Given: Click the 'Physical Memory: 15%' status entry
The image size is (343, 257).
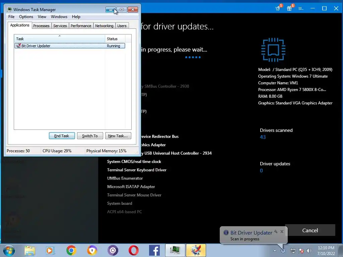Looking at the screenshot, I should 106,151.
